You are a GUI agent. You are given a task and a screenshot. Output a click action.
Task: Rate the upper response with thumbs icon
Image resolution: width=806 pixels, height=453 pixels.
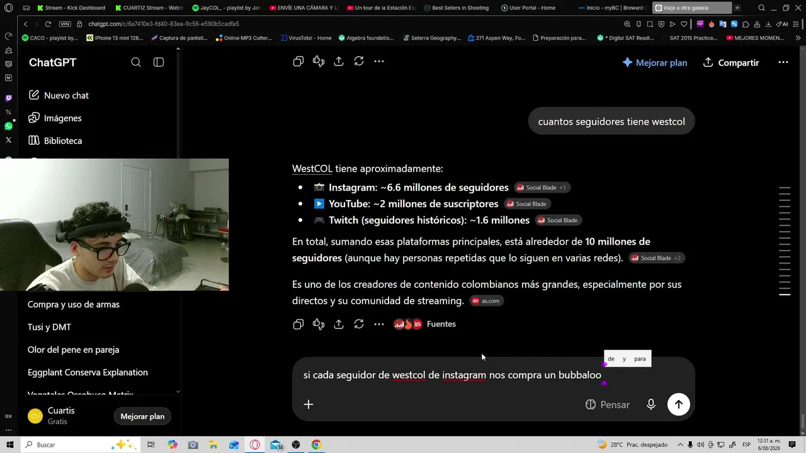(319, 62)
